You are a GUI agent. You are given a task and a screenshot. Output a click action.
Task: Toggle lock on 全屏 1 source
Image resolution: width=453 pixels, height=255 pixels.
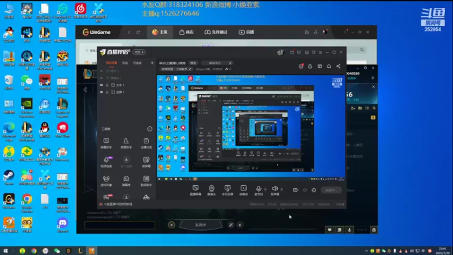(x=107, y=92)
